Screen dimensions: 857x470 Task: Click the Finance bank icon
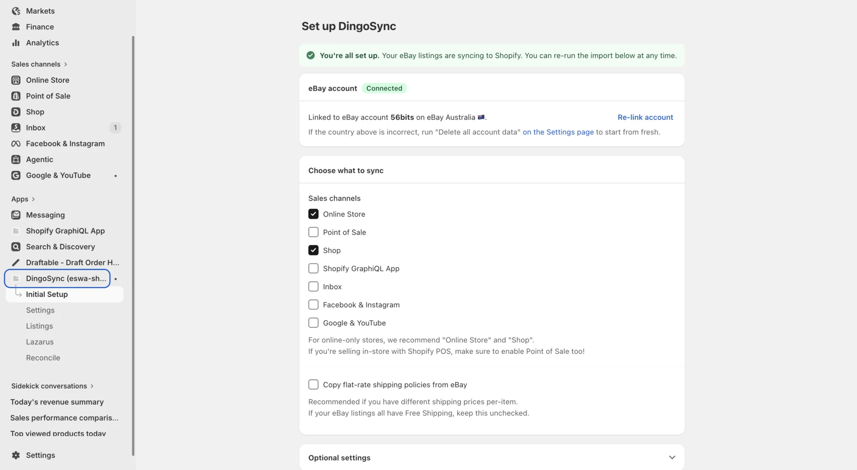[x=16, y=27]
